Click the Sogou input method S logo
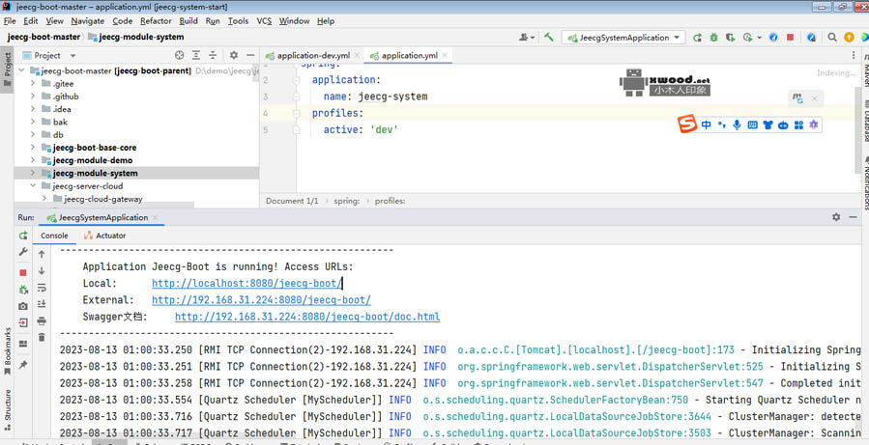 click(687, 125)
